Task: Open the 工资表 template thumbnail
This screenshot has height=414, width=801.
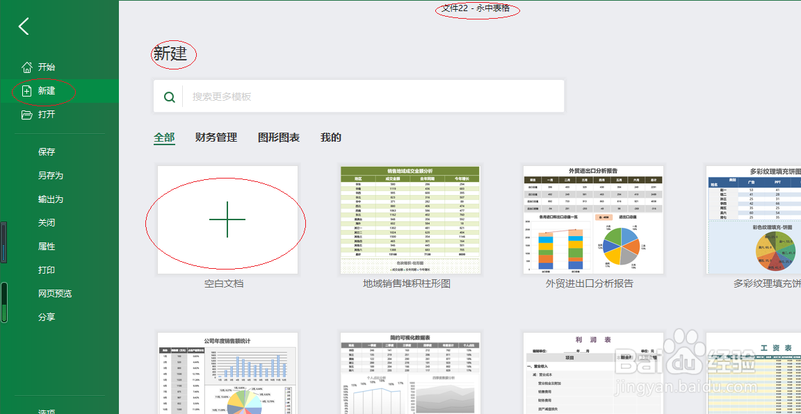Action: [754, 373]
